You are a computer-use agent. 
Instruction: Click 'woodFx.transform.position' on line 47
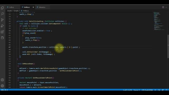click(34, 47)
